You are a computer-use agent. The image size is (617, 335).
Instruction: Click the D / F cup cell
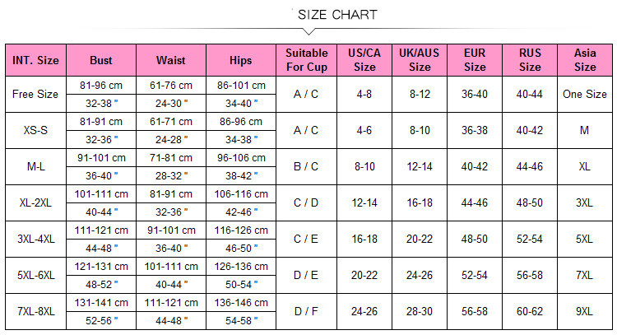(306, 311)
